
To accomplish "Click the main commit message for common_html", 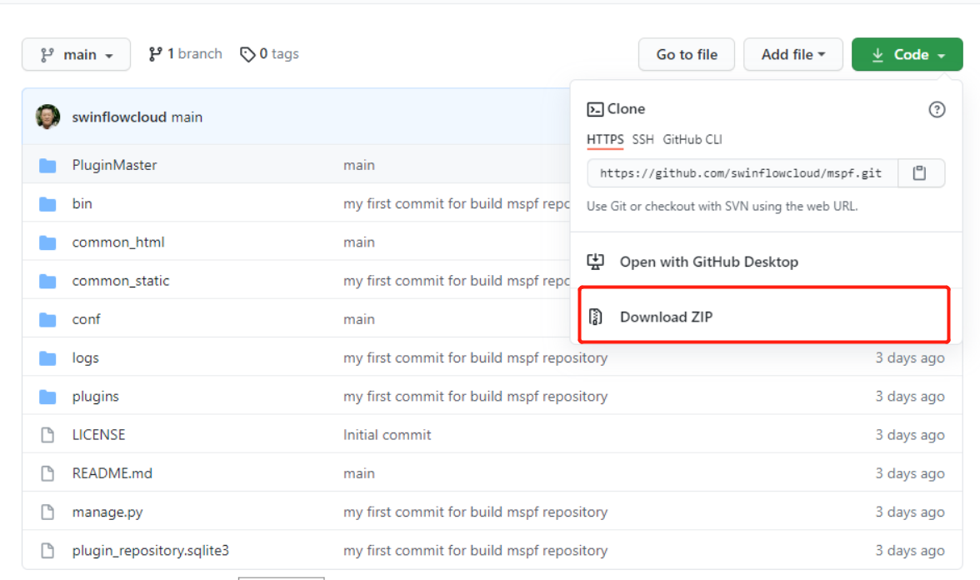I will tap(358, 242).
